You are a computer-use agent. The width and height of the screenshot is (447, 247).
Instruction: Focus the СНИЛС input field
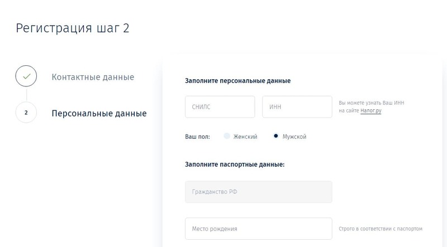(x=220, y=107)
